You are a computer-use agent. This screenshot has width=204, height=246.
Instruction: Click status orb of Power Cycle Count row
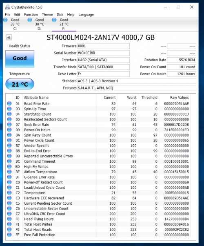9,140
